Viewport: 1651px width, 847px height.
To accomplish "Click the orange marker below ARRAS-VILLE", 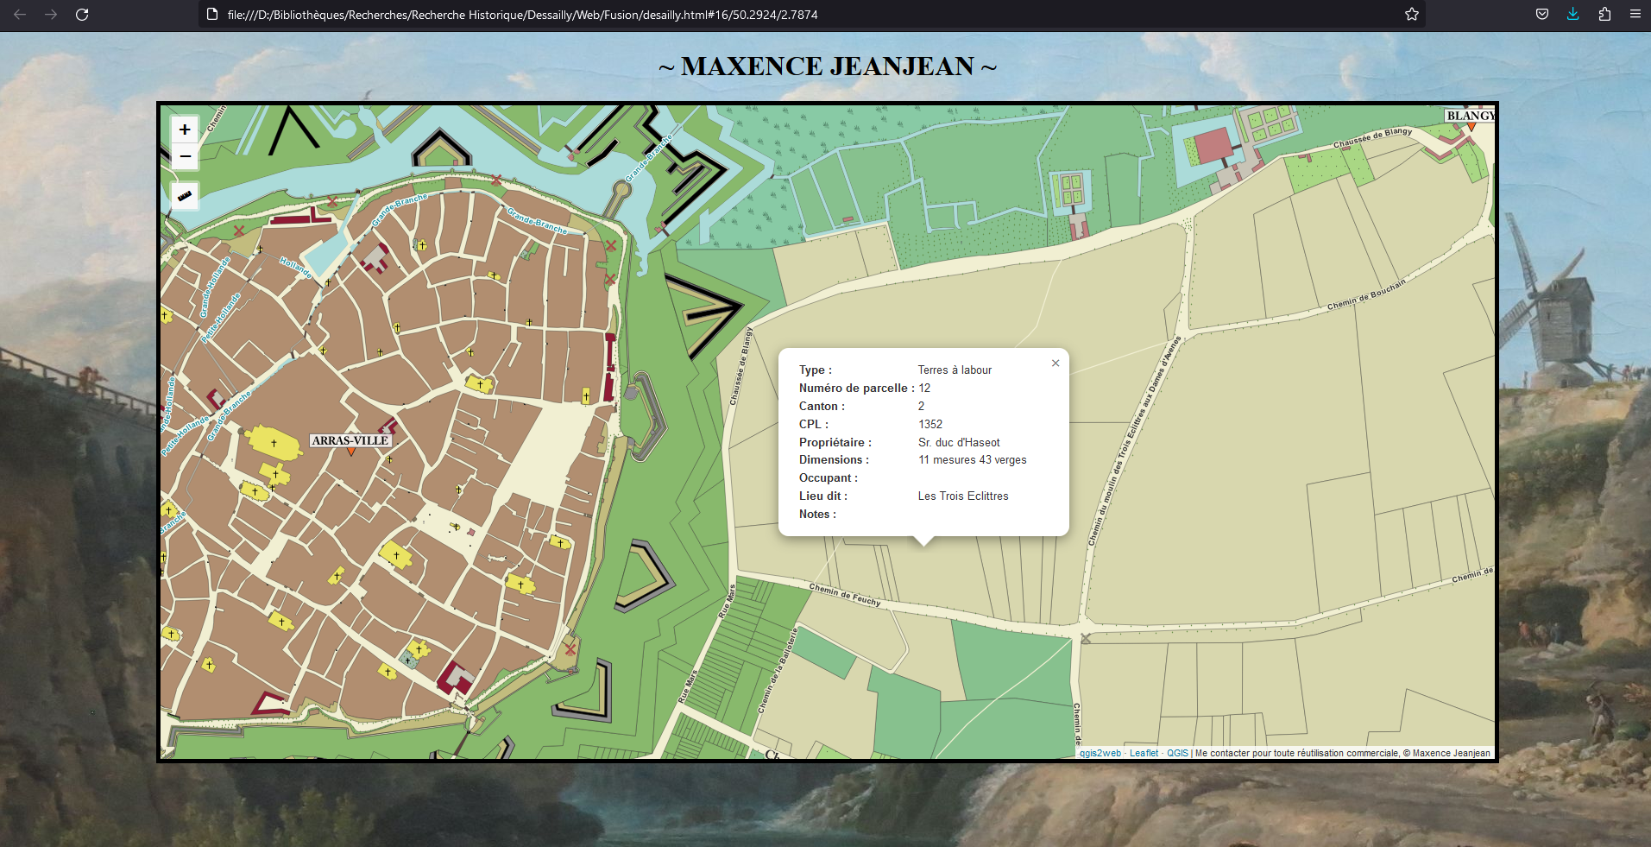I will 350,452.
